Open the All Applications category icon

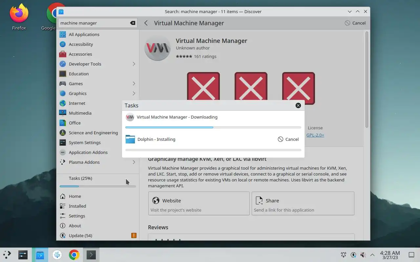(63, 34)
